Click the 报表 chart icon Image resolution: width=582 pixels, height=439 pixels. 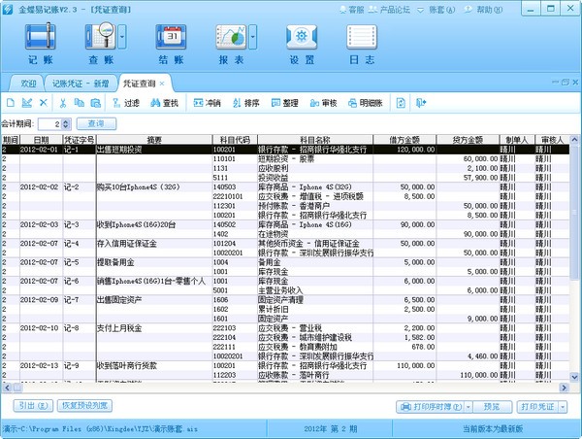[x=229, y=40]
